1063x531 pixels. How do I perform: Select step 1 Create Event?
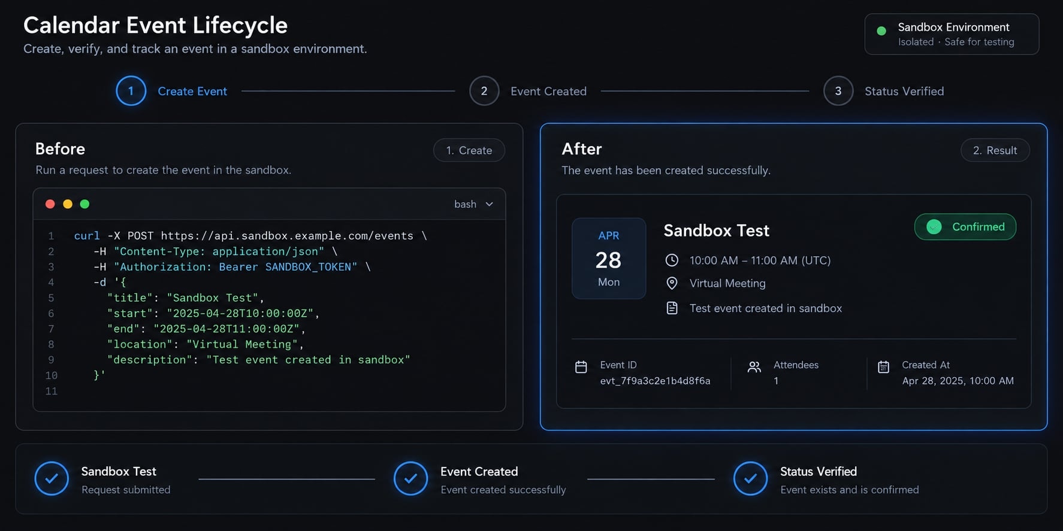171,91
